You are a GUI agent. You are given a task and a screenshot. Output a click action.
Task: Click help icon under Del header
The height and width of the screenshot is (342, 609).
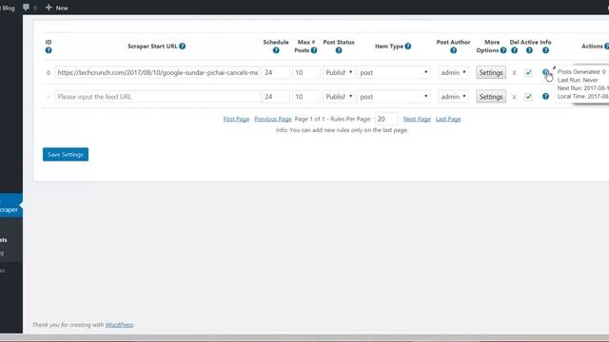coord(514,50)
